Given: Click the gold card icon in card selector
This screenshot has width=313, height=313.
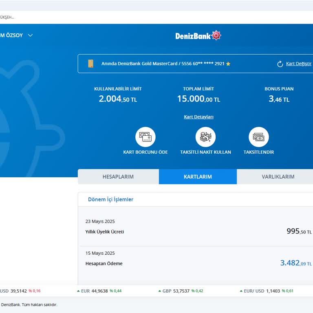Looking at the screenshot, I should 90,64.
